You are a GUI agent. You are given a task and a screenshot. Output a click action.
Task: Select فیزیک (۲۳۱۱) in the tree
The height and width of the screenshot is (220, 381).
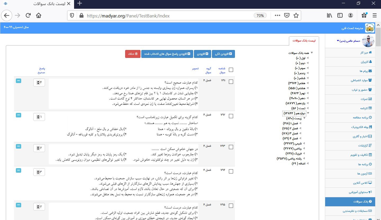[x=294, y=154]
